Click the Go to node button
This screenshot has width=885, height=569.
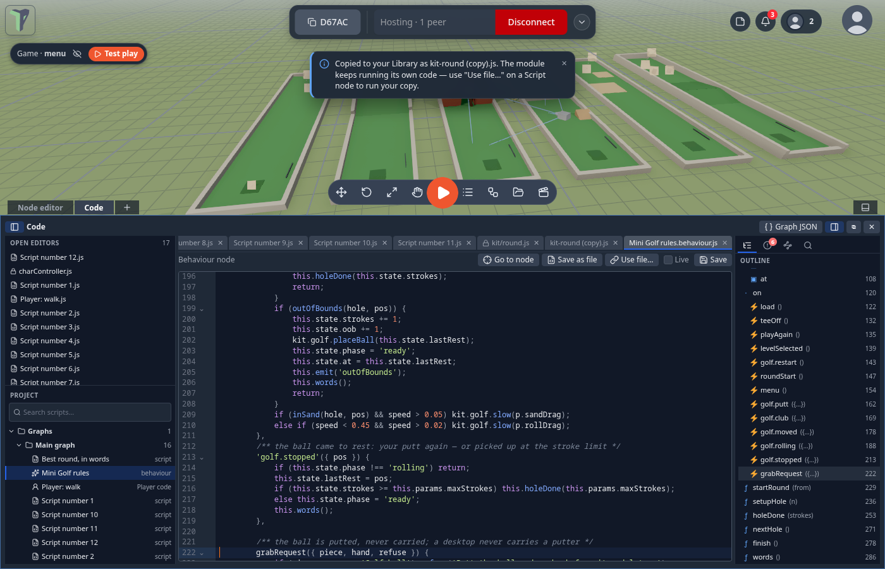508,260
